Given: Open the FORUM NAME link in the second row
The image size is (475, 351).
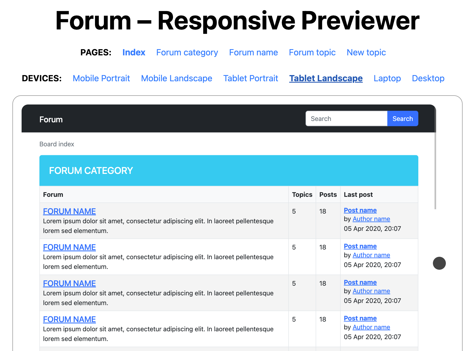Looking at the screenshot, I should [69, 247].
